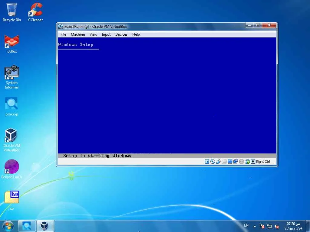The height and width of the screenshot is (232, 310).
Task: Click the Show Desktop strip
Action: pyautogui.click(x=308, y=226)
